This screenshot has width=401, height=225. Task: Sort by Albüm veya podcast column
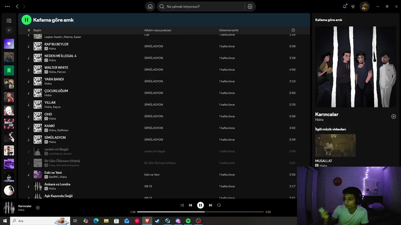(158, 30)
